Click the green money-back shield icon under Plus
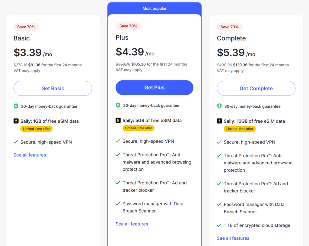The height and width of the screenshot is (246, 309). pyautogui.click(x=118, y=105)
